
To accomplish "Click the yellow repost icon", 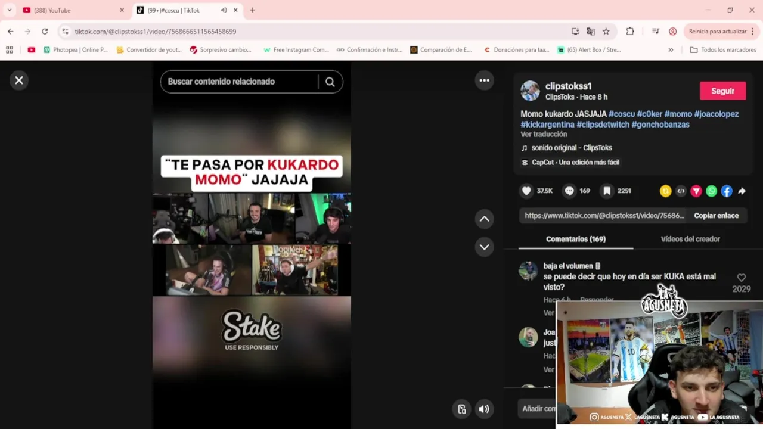I will pos(666,191).
